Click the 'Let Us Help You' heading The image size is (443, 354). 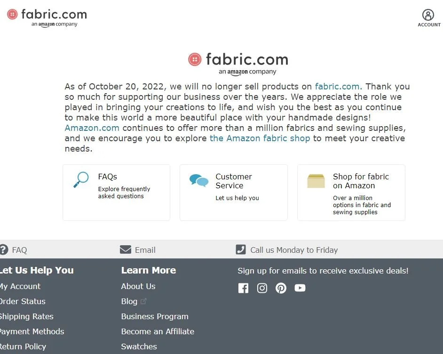(37, 270)
